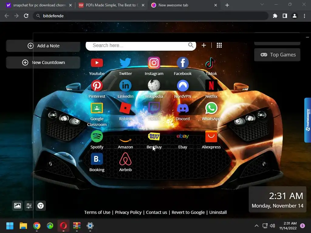Open the tab search chevron
The width and height of the screenshot is (311, 233).
tap(262, 4)
